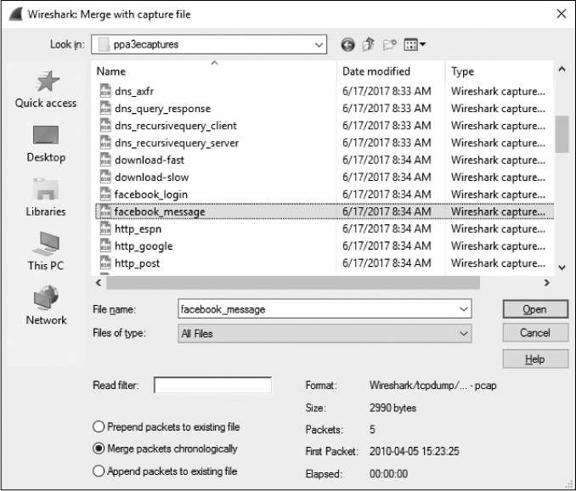Click the file list down arrow
This screenshot has height=491, width=576.
[562, 268]
